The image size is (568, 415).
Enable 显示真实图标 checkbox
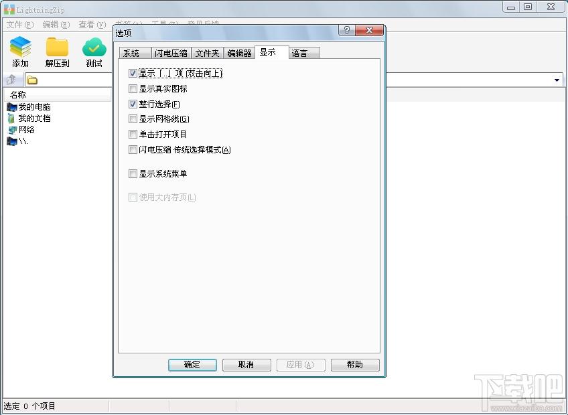(x=133, y=89)
